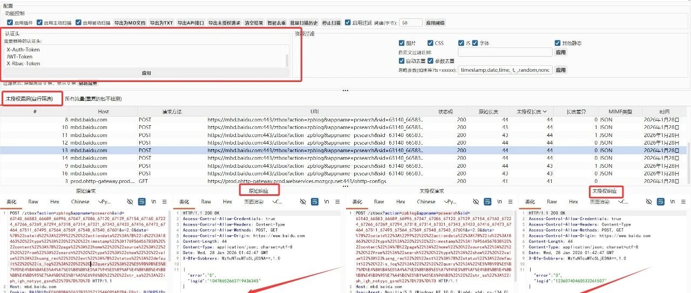Uncheck the 其他静态 checkbox
The width and height of the screenshot is (691, 293).
[558, 43]
